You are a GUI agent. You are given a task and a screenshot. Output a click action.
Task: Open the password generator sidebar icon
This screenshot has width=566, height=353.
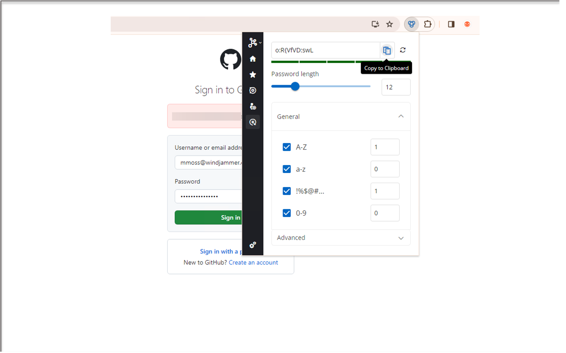[x=252, y=122]
